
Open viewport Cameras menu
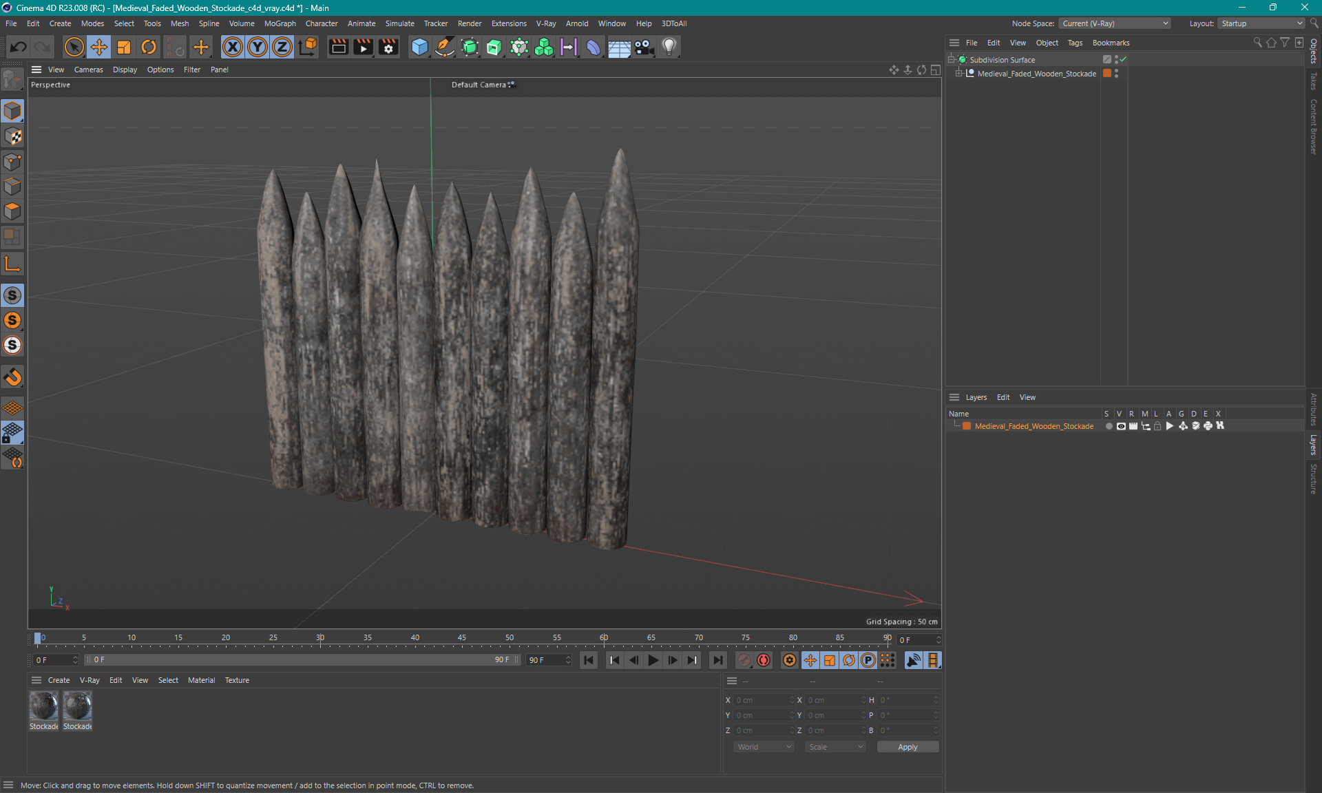click(x=88, y=70)
